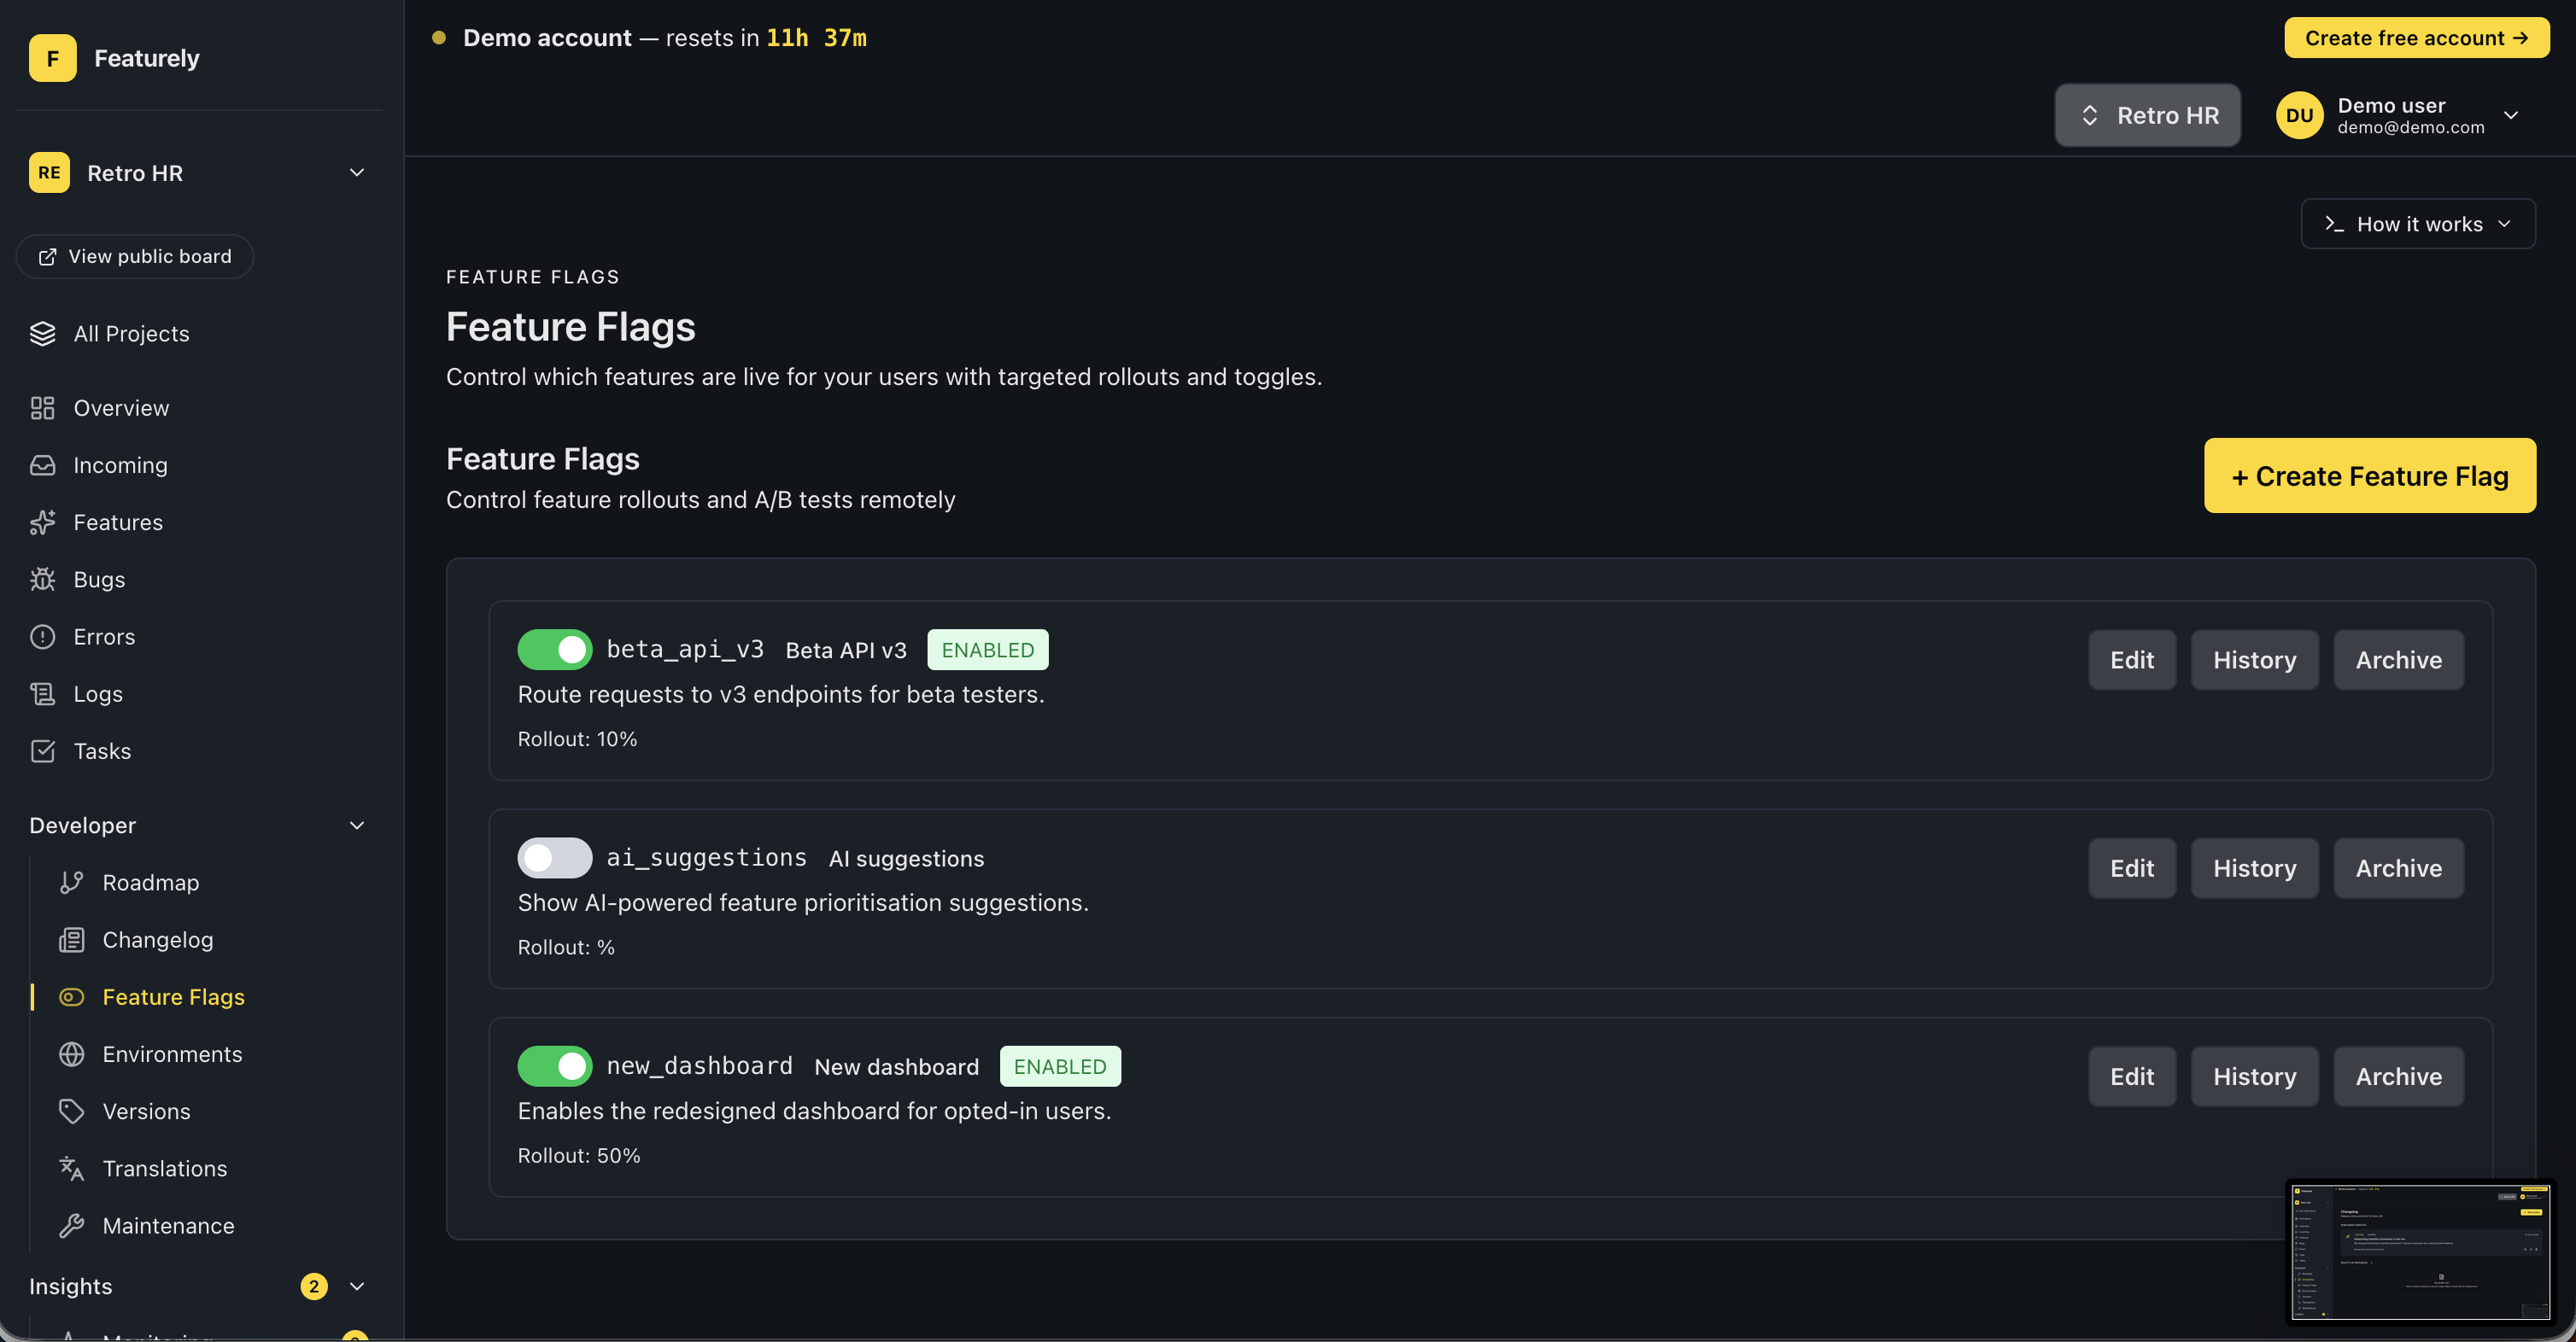Viewport: 2576px width, 1342px height.
Task: Expand the How it works dropdown
Action: 2417,224
